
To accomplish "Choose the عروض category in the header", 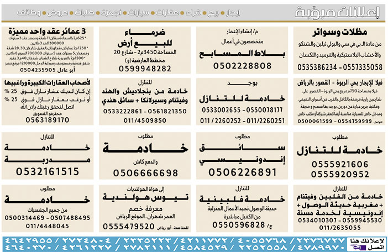I will click(x=57, y=13).
